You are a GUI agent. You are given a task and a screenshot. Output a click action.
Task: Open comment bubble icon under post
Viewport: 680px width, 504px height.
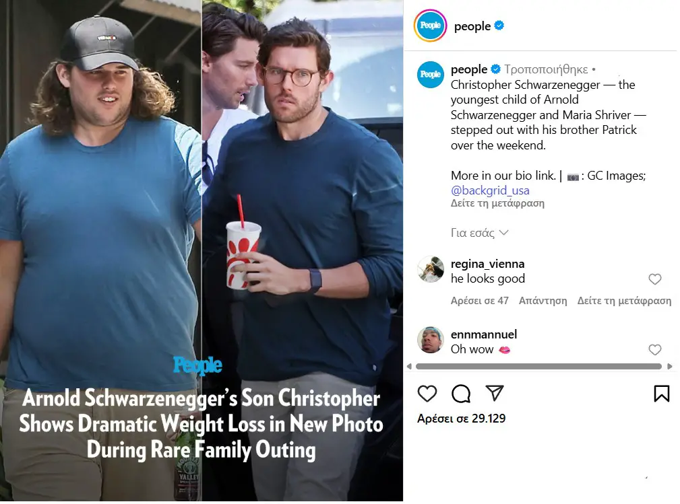click(x=460, y=393)
